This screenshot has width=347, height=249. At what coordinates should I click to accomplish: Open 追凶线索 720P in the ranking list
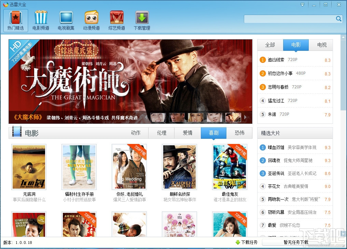pos(295,60)
